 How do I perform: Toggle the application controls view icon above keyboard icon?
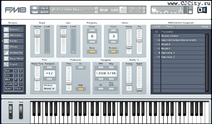pos(35,8)
